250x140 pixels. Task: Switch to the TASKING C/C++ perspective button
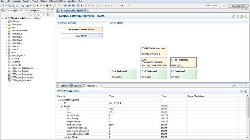(238, 6)
